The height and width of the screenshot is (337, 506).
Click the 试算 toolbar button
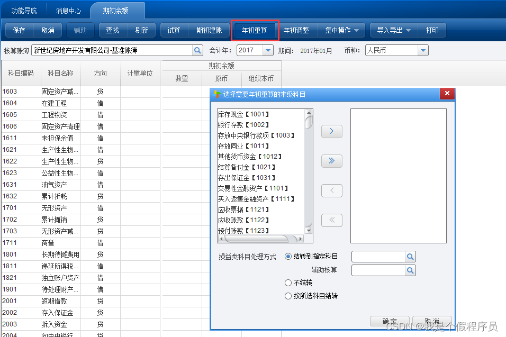[x=174, y=30]
